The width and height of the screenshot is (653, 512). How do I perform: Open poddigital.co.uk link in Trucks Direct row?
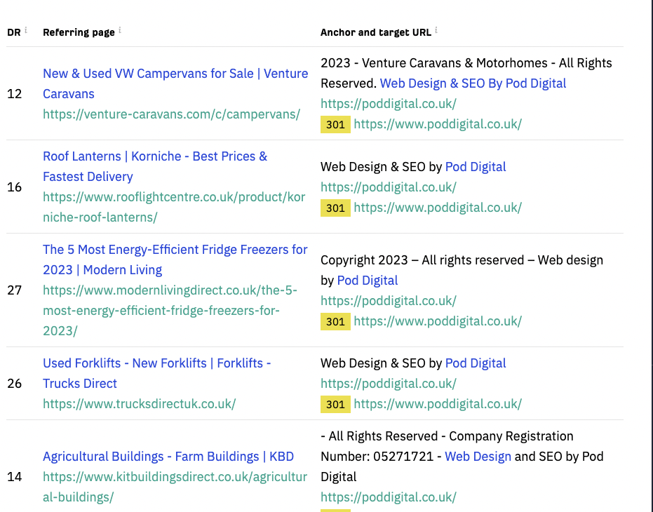pos(389,384)
